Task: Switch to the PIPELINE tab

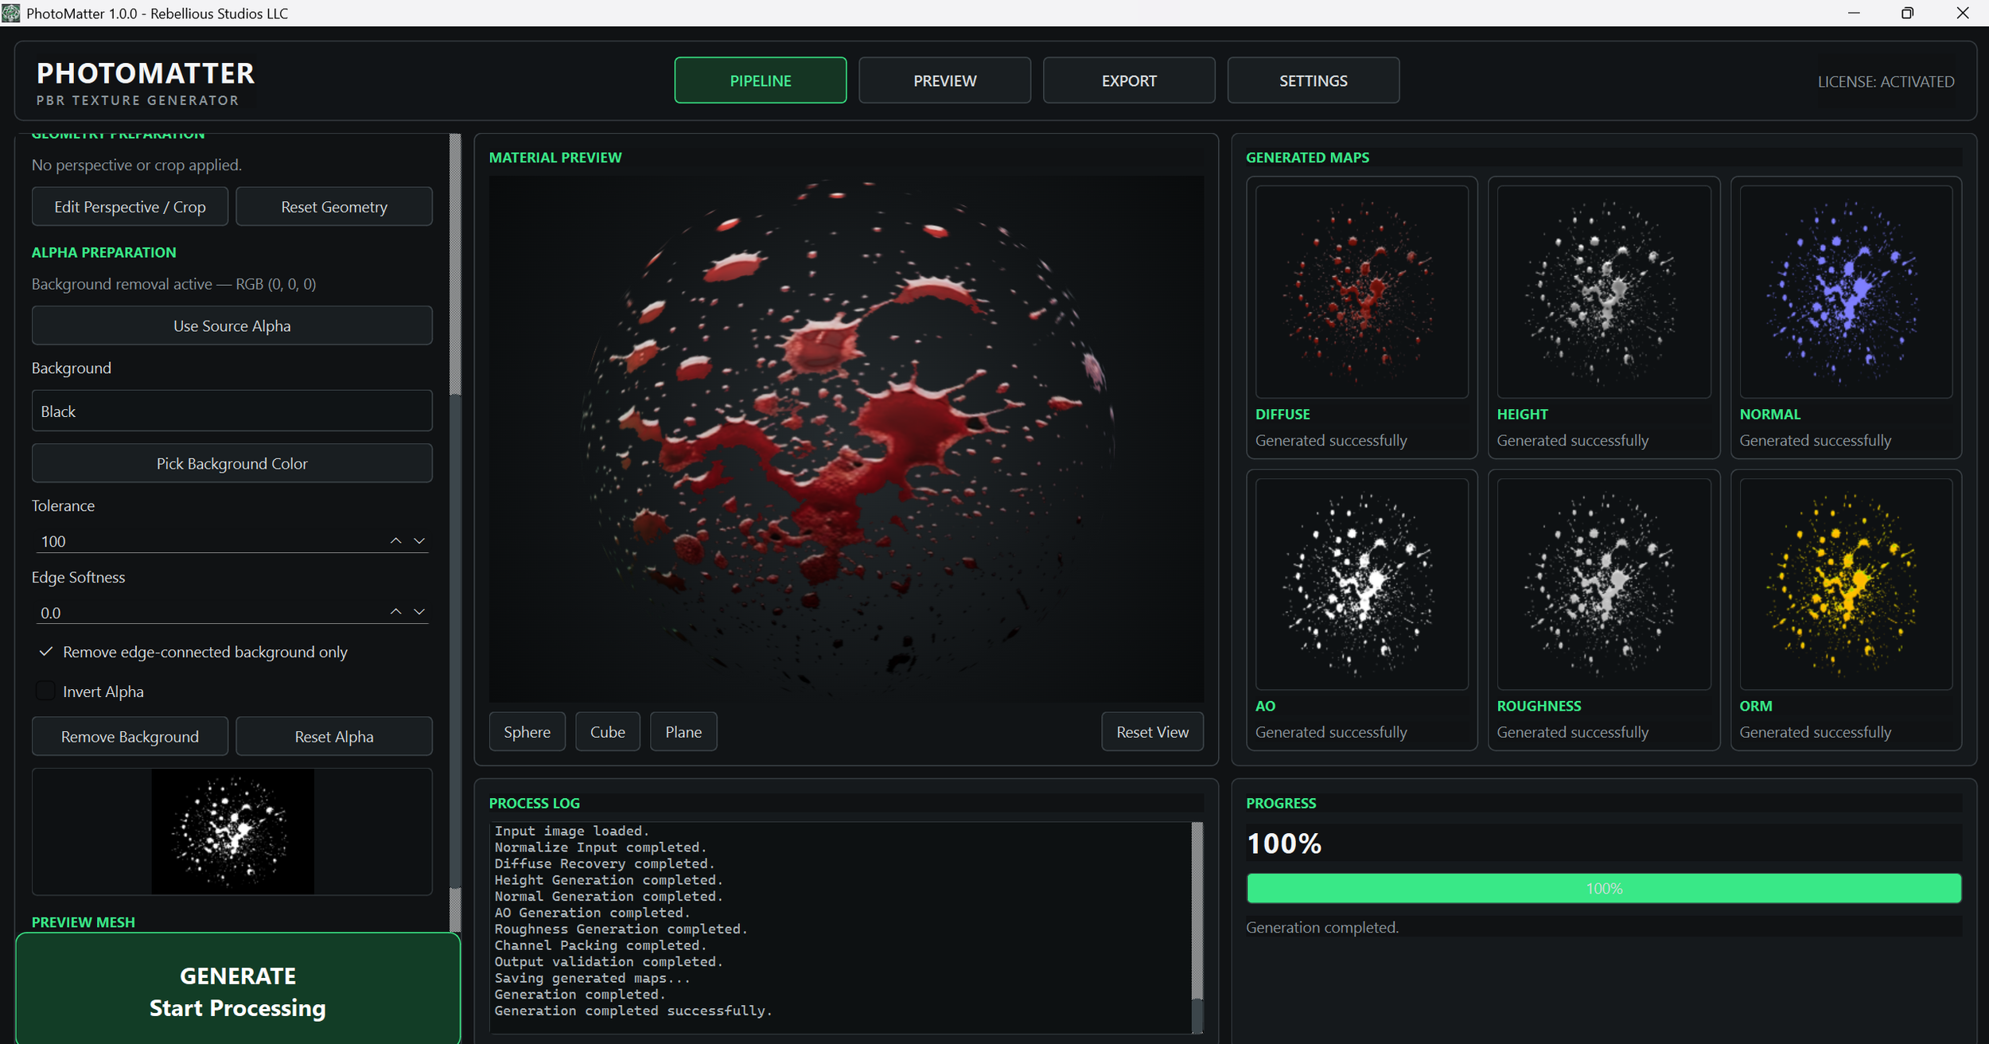Action: 760,80
